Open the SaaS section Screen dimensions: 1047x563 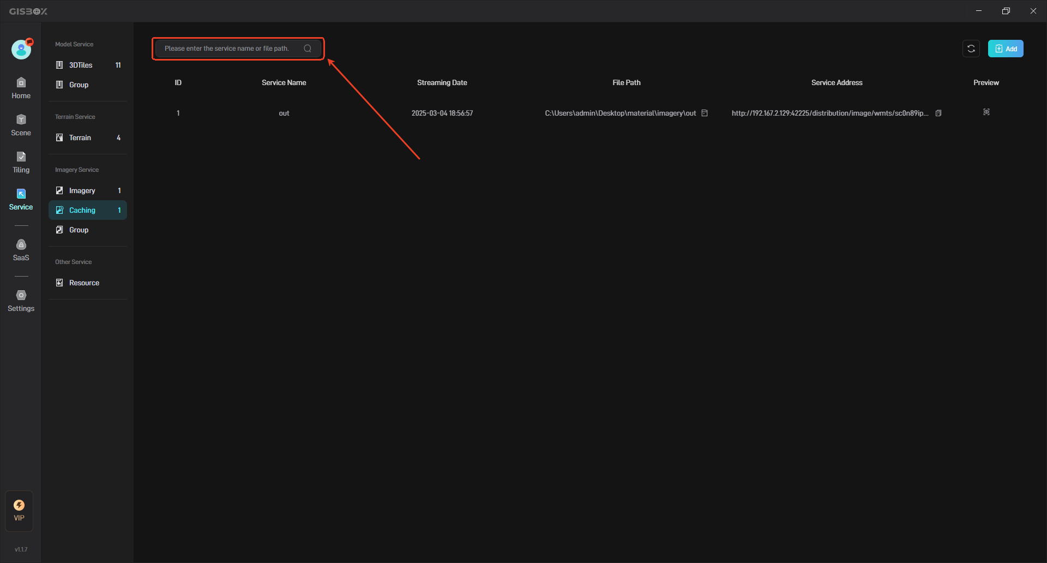(21, 250)
